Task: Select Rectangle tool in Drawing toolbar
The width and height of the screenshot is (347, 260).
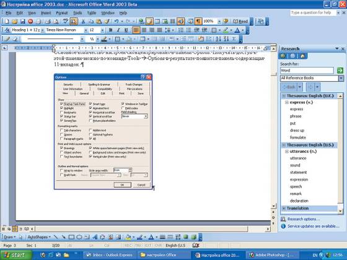Action: pyautogui.click(x=71, y=237)
